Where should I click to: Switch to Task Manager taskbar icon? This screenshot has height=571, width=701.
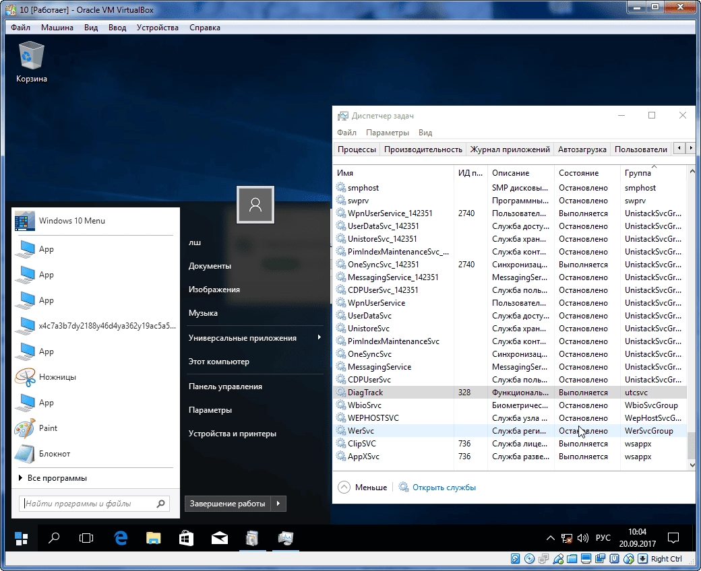tap(285, 539)
